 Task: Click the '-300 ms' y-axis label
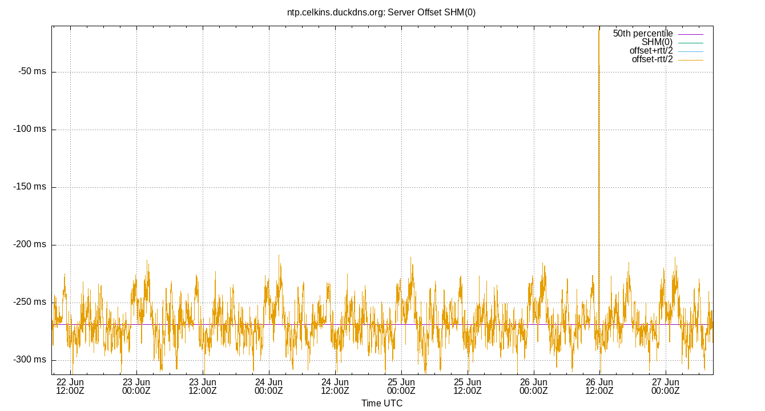[x=30, y=360]
